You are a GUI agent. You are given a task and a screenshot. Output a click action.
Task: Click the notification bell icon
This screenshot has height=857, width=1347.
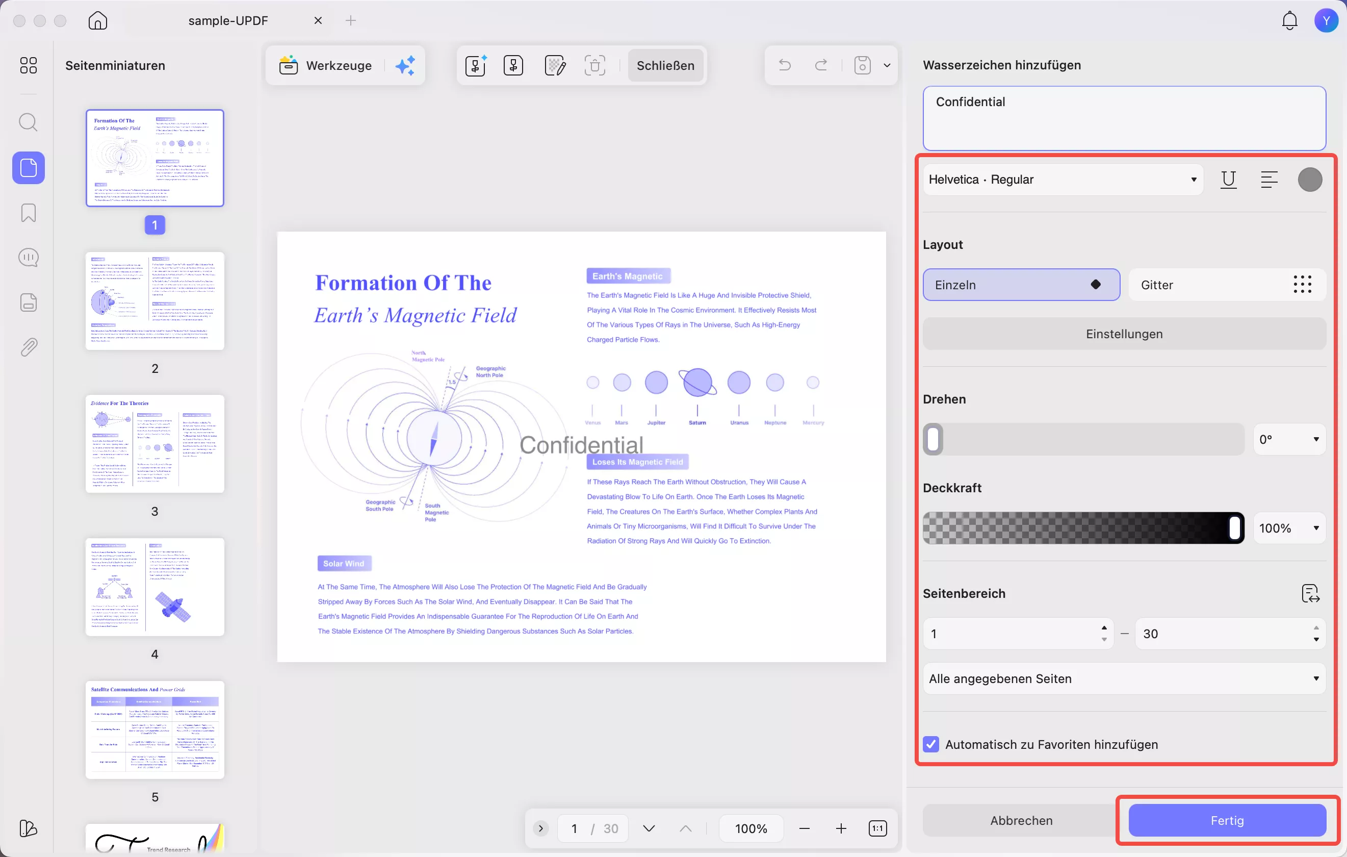coord(1289,21)
